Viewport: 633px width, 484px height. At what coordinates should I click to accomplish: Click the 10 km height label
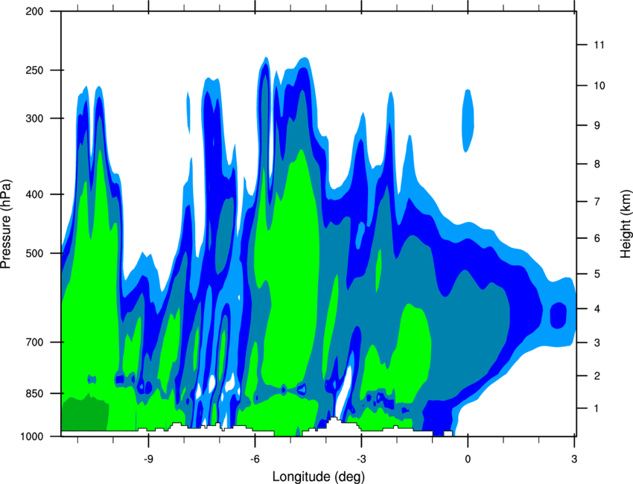click(599, 86)
